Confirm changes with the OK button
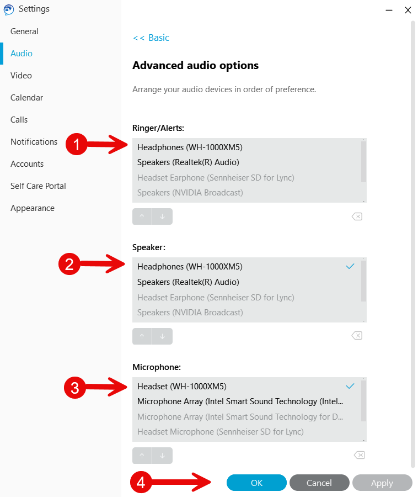This screenshot has height=497, width=418. pyautogui.click(x=256, y=483)
